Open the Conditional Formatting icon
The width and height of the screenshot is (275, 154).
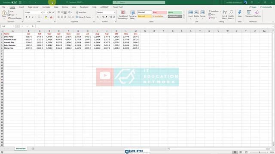click(x=123, y=12)
